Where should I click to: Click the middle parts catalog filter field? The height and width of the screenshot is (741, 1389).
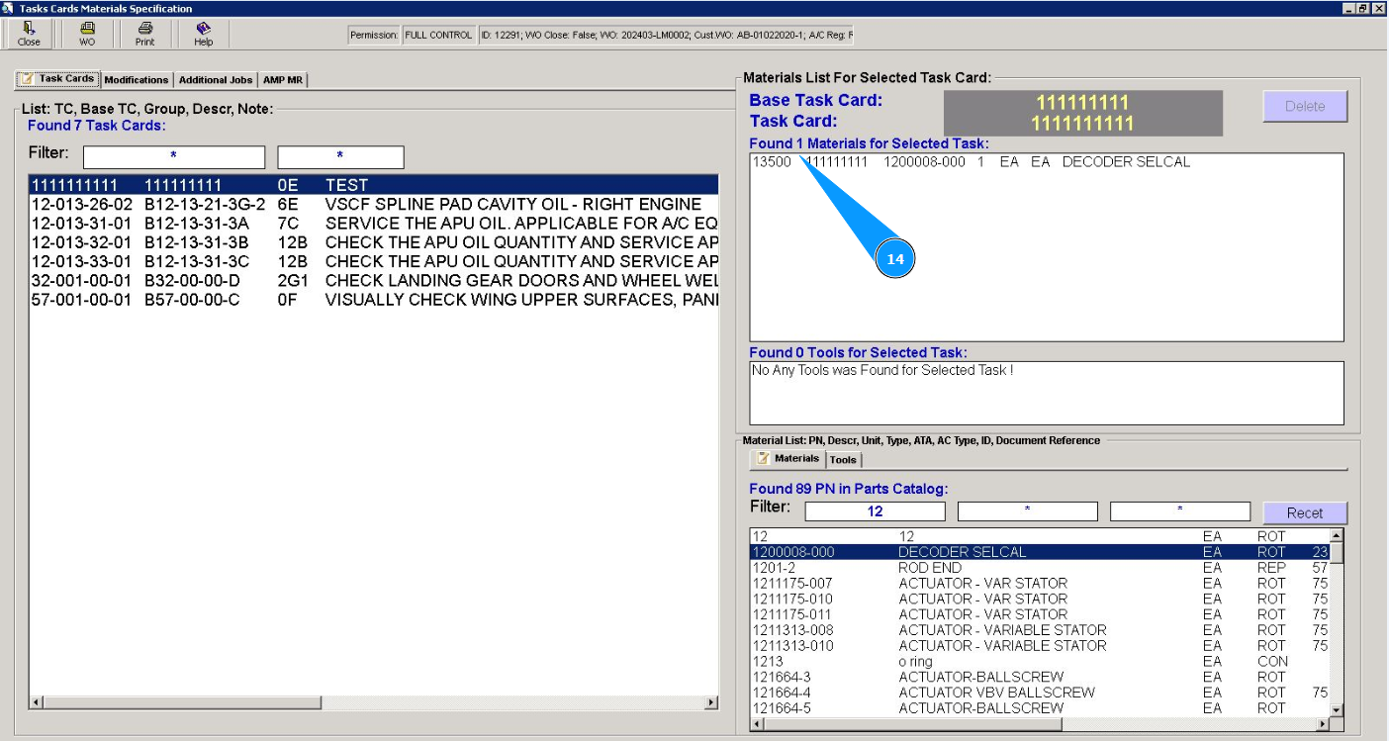pos(1027,511)
